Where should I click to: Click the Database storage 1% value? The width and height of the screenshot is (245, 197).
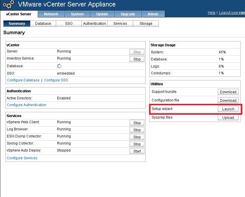pyautogui.click(x=221, y=59)
